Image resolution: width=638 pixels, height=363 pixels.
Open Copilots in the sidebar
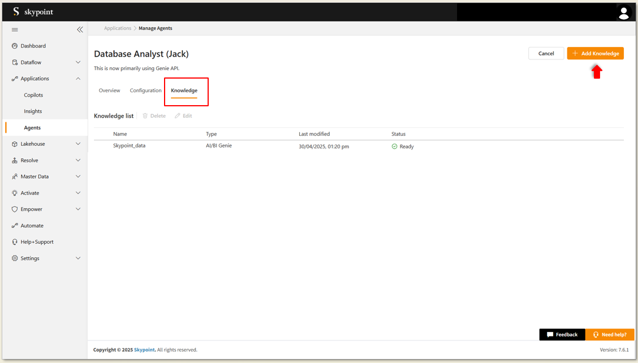tap(33, 95)
